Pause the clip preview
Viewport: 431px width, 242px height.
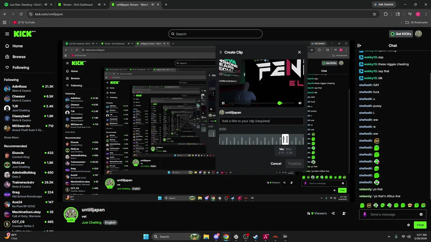coord(223,103)
